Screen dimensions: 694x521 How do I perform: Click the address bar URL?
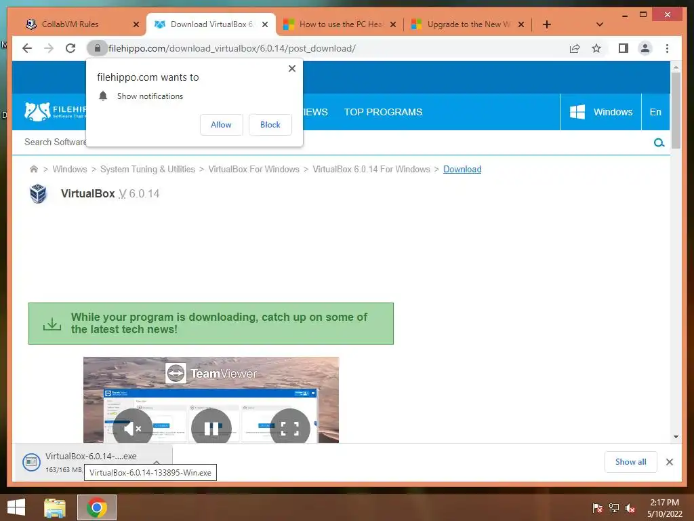coord(232,48)
